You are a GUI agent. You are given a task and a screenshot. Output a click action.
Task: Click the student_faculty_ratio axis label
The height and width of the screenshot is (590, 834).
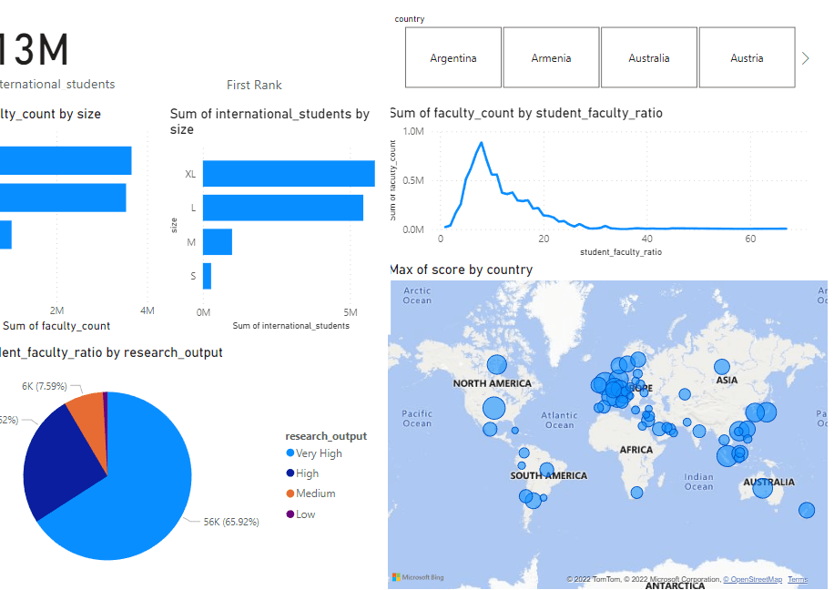click(x=621, y=251)
